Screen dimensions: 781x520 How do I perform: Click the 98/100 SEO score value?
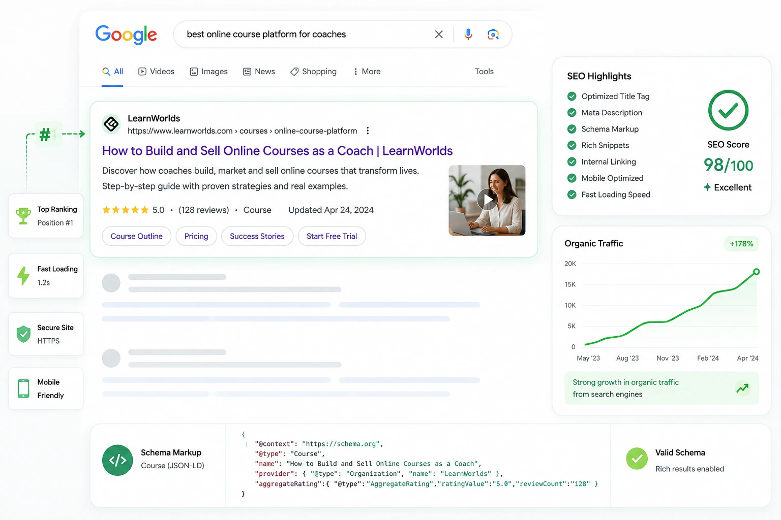point(728,165)
